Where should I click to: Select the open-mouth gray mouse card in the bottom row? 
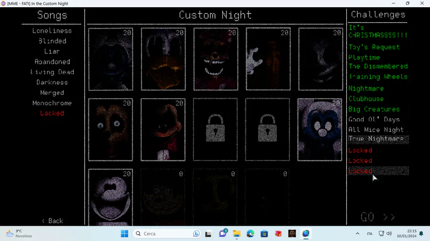point(110,197)
